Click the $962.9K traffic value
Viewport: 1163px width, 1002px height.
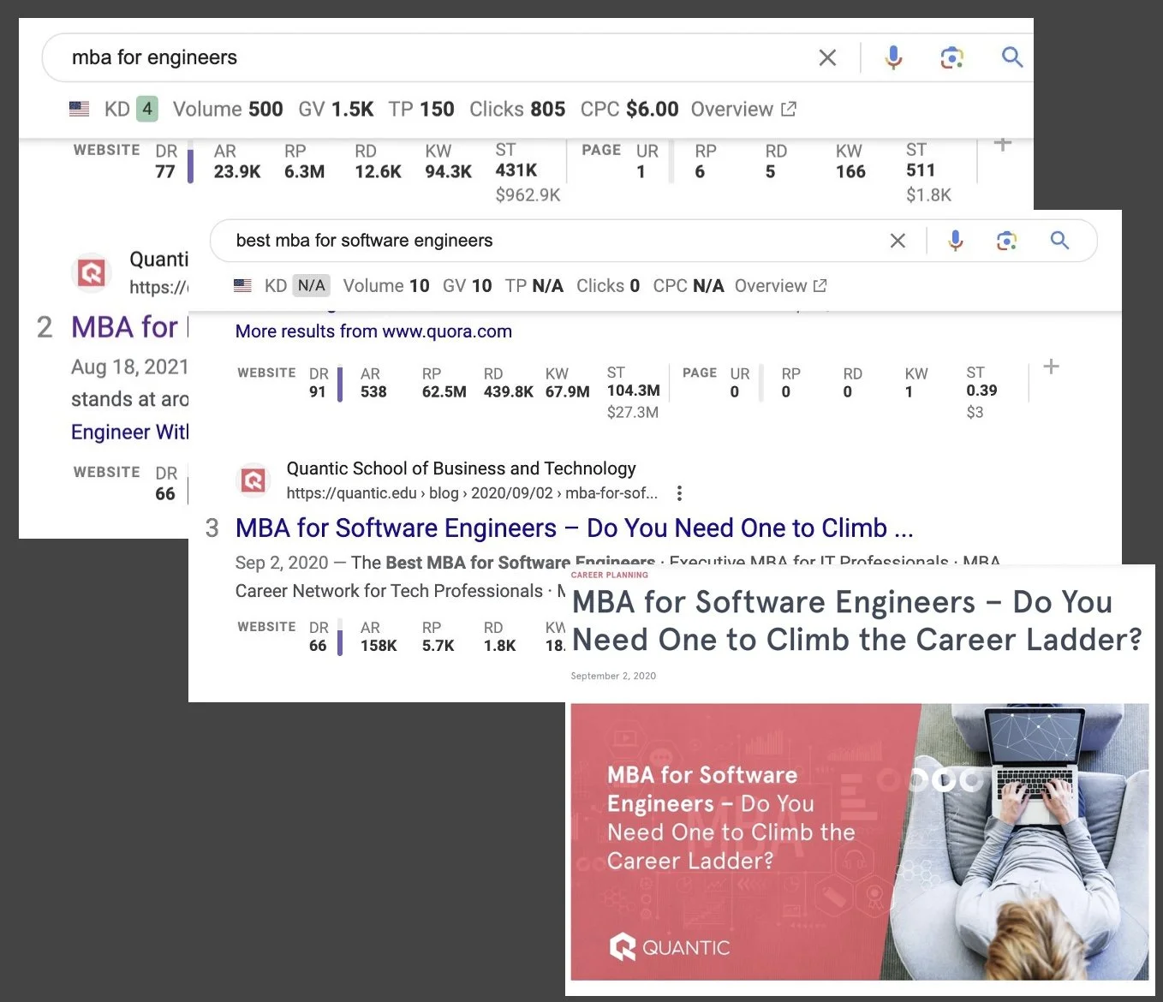pyautogui.click(x=528, y=195)
